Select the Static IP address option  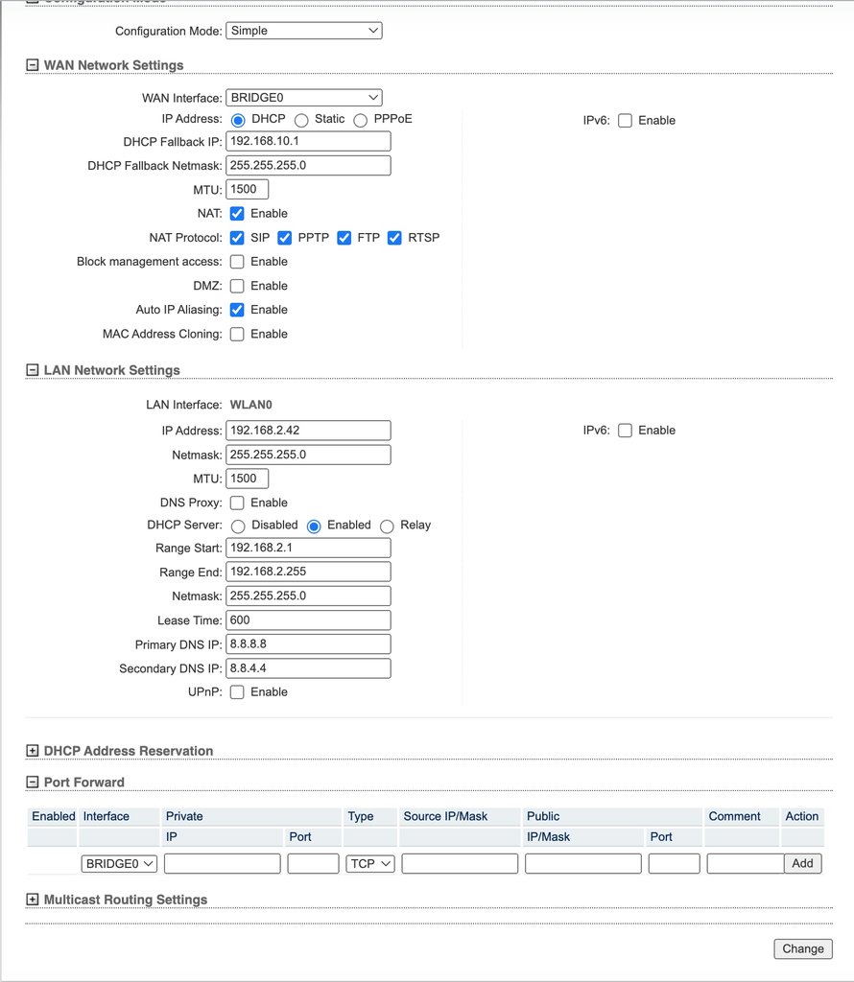(x=301, y=120)
